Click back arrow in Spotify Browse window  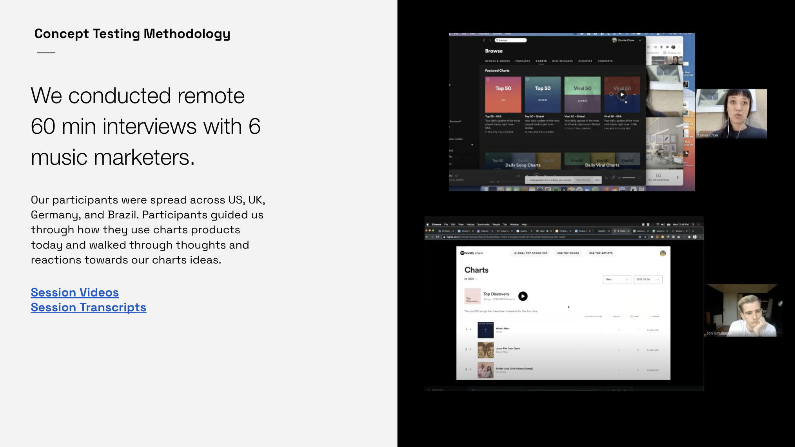coord(484,40)
